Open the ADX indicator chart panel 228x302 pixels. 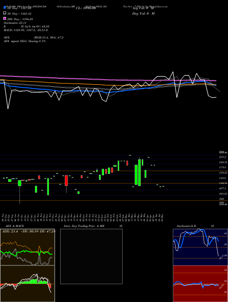point(27,247)
